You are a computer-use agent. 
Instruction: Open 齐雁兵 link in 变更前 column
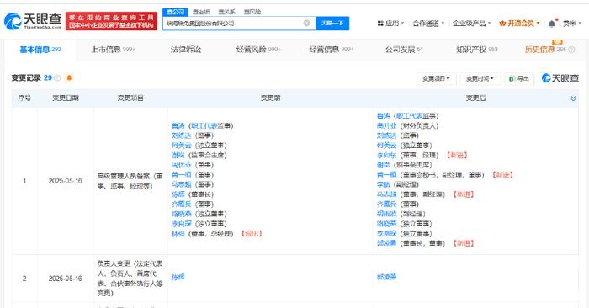click(182, 204)
